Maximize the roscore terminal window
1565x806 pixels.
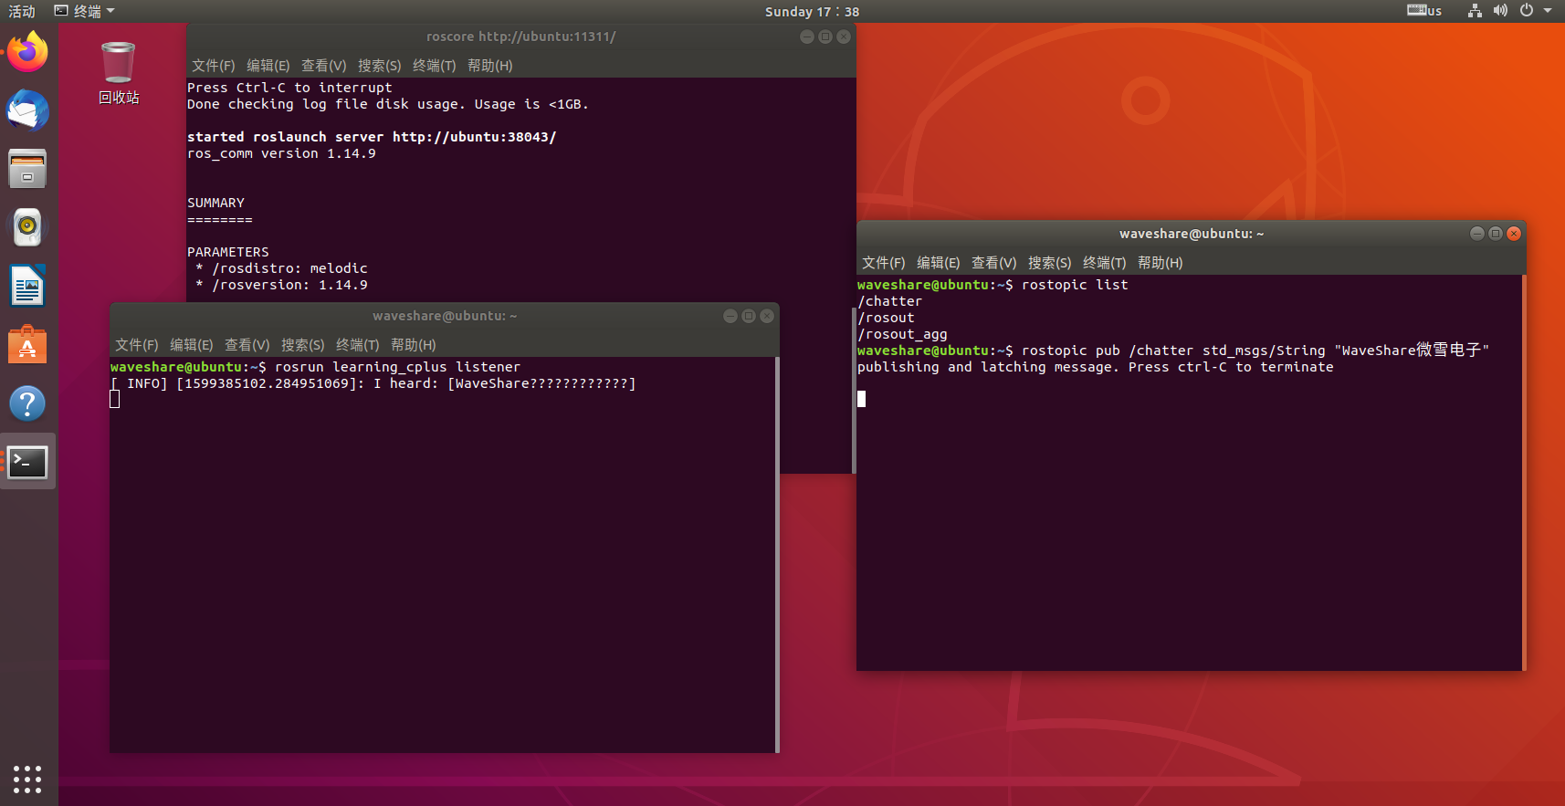[x=825, y=37]
